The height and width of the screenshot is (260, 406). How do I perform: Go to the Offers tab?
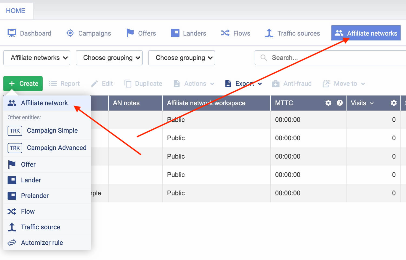pyautogui.click(x=141, y=33)
